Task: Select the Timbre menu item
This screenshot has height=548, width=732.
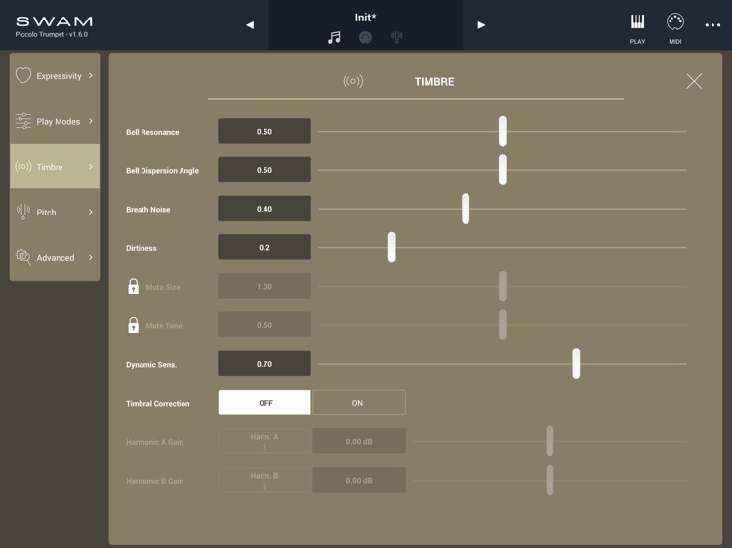Action: click(x=55, y=167)
